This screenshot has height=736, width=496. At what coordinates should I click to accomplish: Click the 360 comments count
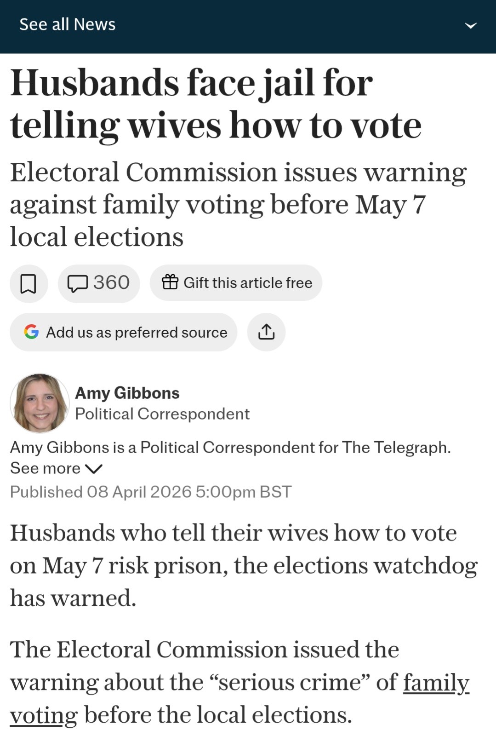point(111,282)
